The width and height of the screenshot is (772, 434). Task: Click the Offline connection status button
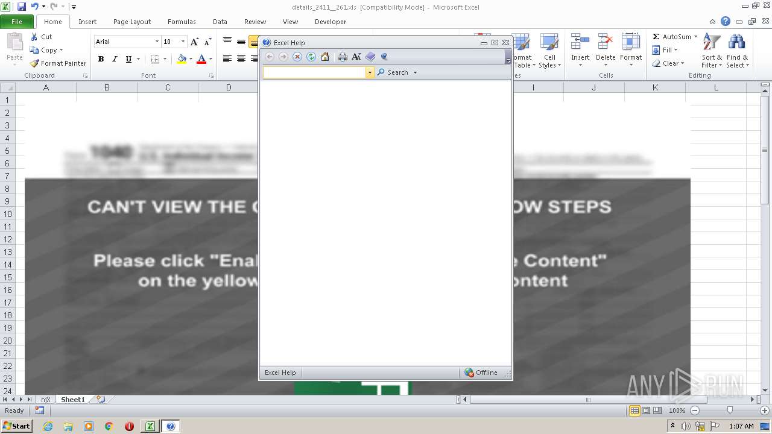[x=481, y=373]
